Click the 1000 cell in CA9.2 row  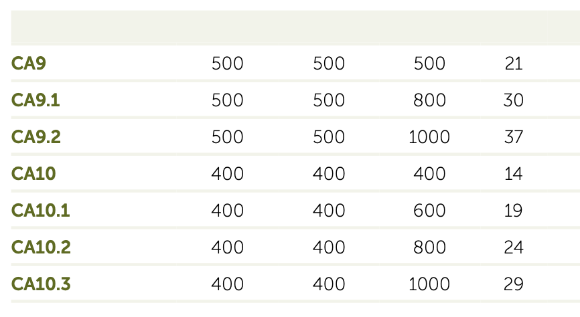click(x=429, y=137)
